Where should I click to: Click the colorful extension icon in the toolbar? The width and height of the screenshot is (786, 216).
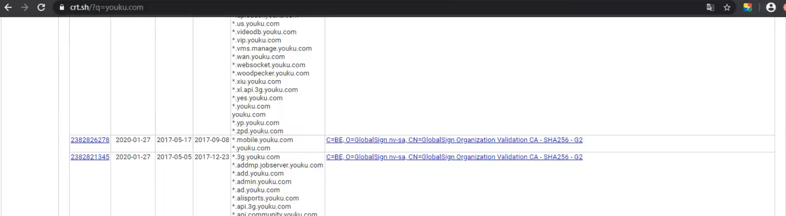(747, 8)
